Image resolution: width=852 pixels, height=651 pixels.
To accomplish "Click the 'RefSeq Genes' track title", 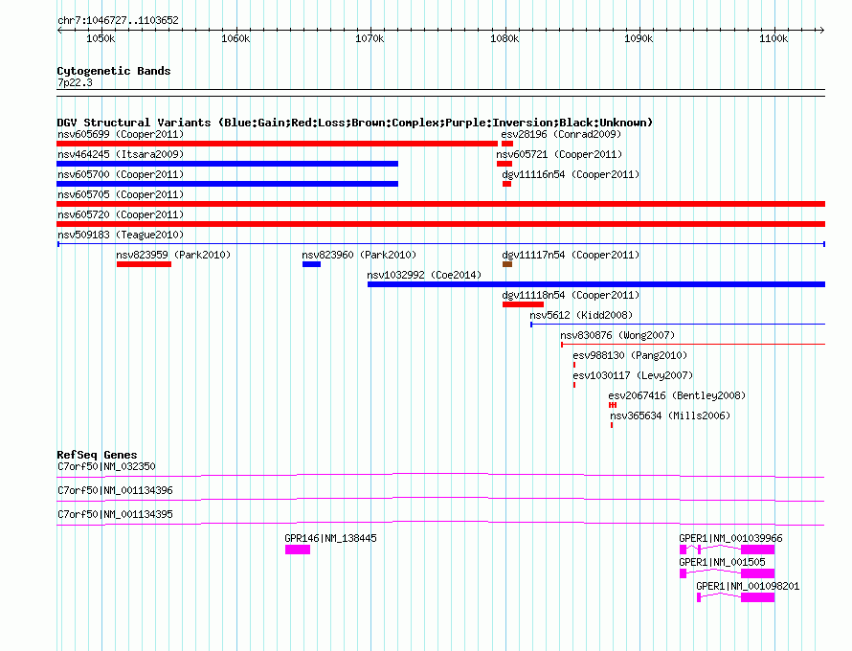I will coord(97,455).
